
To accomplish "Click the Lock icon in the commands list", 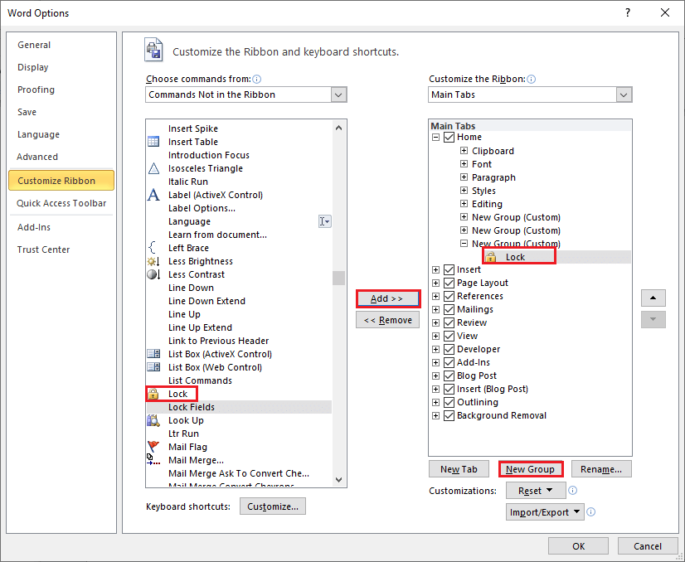I will [x=153, y=394].
